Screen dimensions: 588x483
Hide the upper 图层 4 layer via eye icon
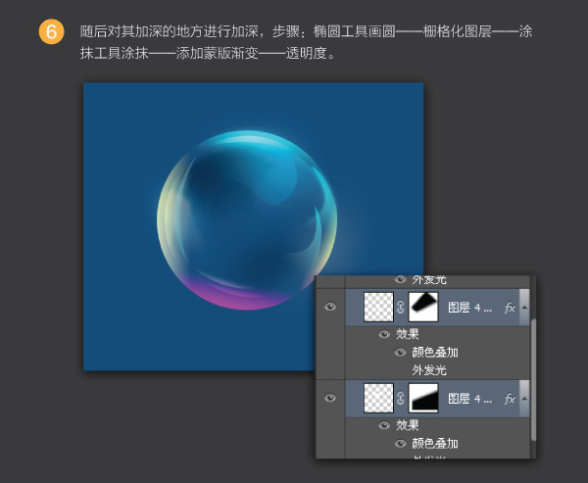(330, 307)
